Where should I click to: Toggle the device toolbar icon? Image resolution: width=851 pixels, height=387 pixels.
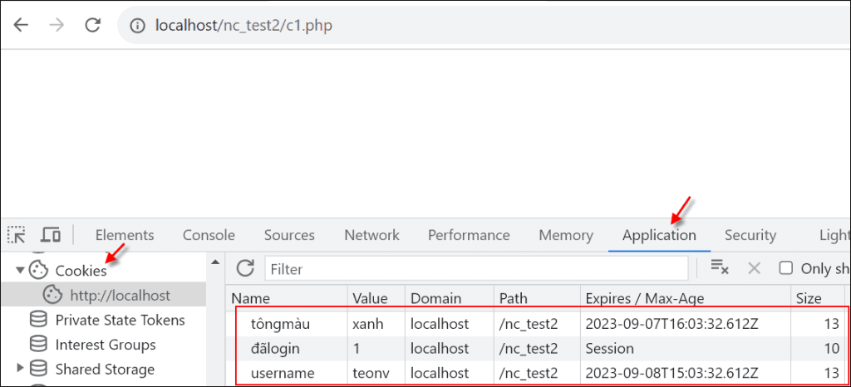tap(51, 235)
